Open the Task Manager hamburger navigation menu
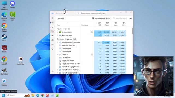The height and width of the screenshot is (98, 175). click(52, 18)
